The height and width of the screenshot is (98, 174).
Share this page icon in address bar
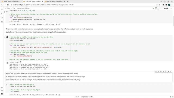157,5
